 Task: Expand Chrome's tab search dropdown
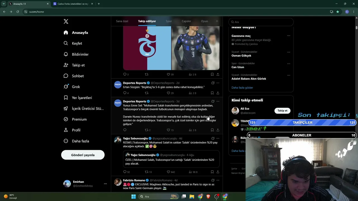coord(4,4)
